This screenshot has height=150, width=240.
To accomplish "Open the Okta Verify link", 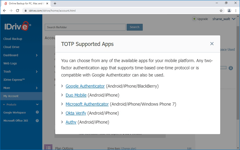I will (x=76, y=113).
